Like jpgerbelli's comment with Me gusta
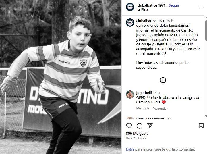This screenshot has height=154, width=207. click(143, 108)
